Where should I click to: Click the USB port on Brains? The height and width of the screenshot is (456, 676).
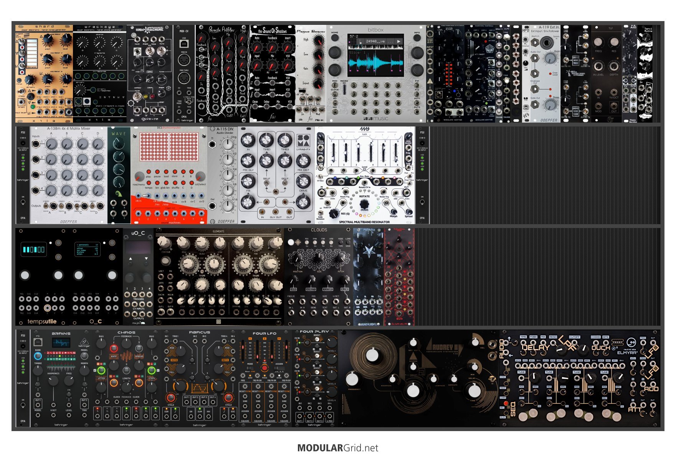click(38, 341)
